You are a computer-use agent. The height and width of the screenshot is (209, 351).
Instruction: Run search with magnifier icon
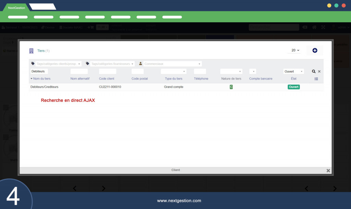pos(314,71)
